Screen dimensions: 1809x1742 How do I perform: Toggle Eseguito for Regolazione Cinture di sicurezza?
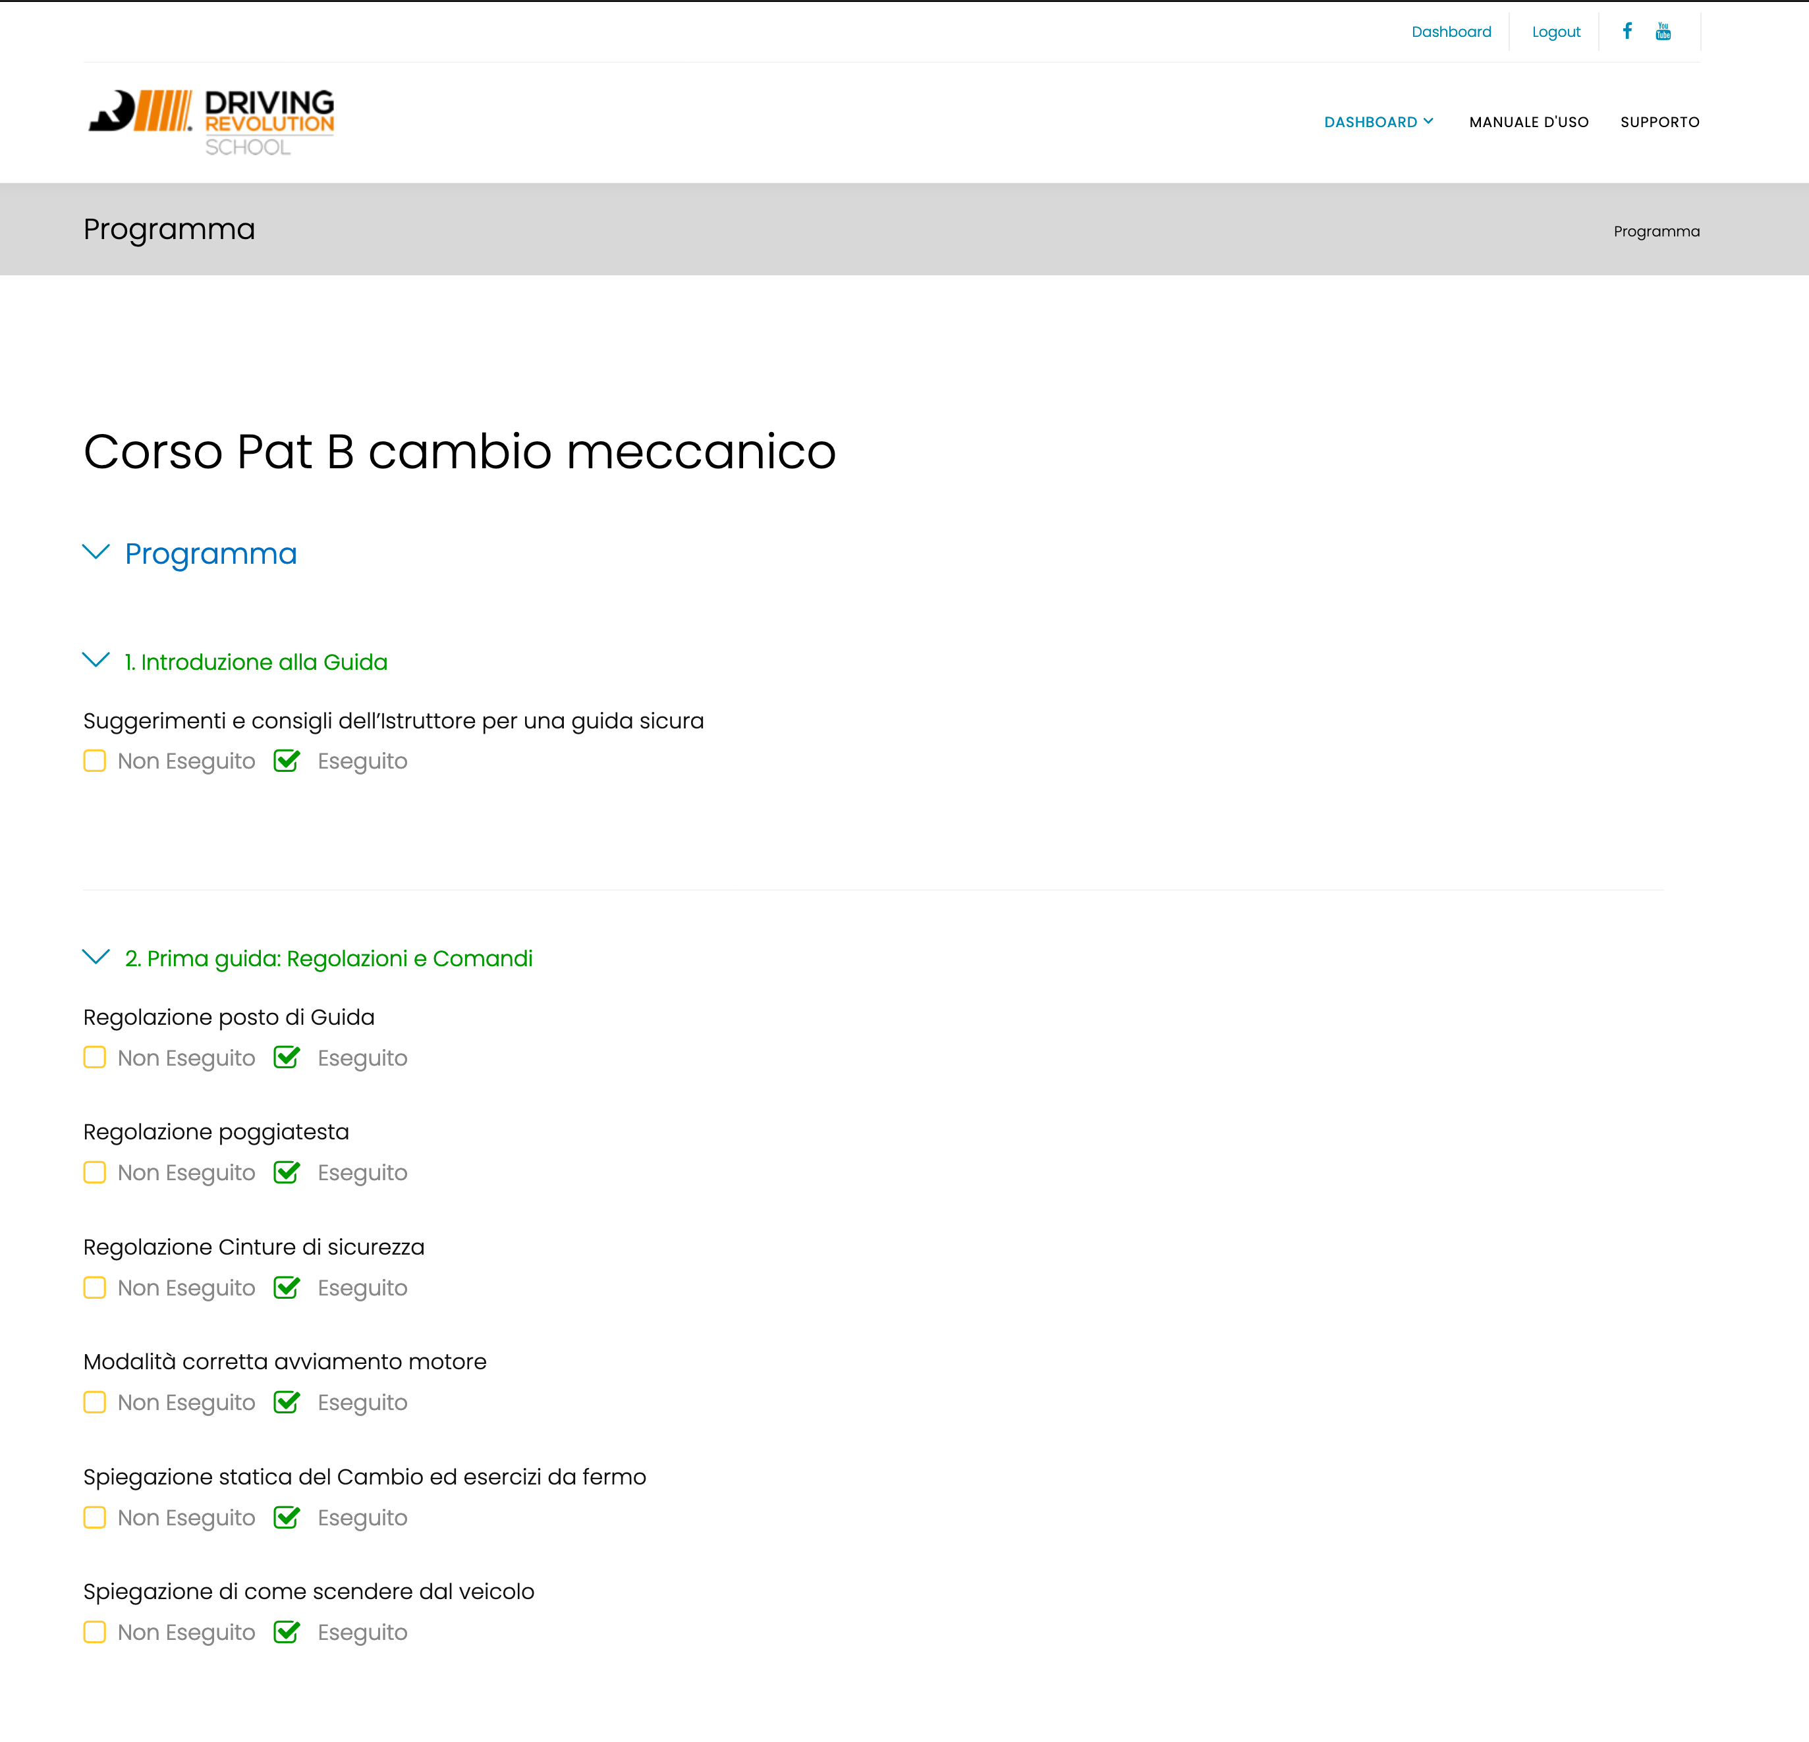pyautogui.click(x=287, y=1286)
